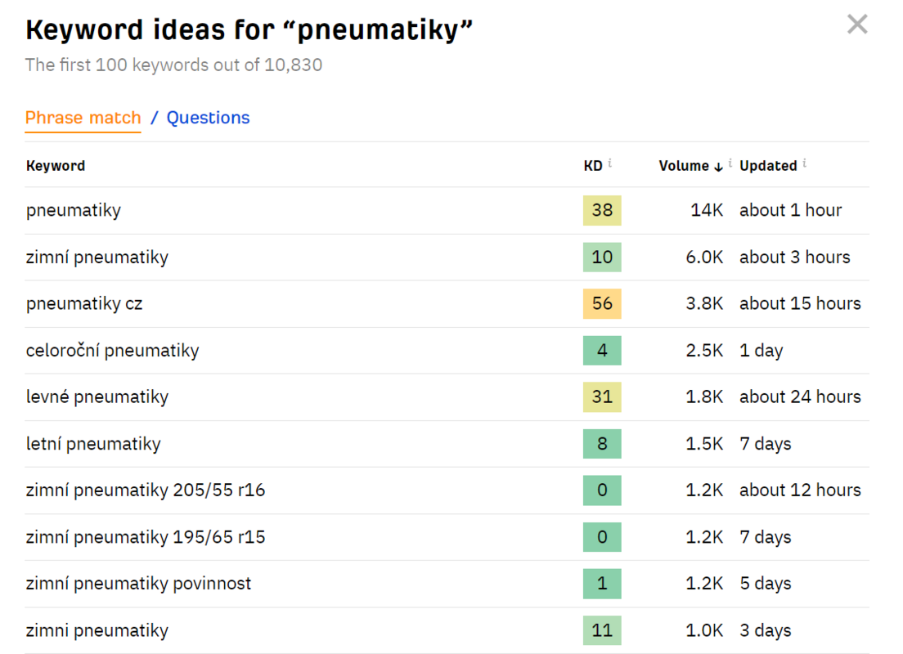Click the Updated column info icon
This screenshot has height=654, width=903.
(805, 163)
